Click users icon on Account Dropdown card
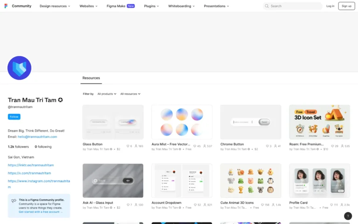Viewport: 358px width, 224px height. [x=205, y=205]
